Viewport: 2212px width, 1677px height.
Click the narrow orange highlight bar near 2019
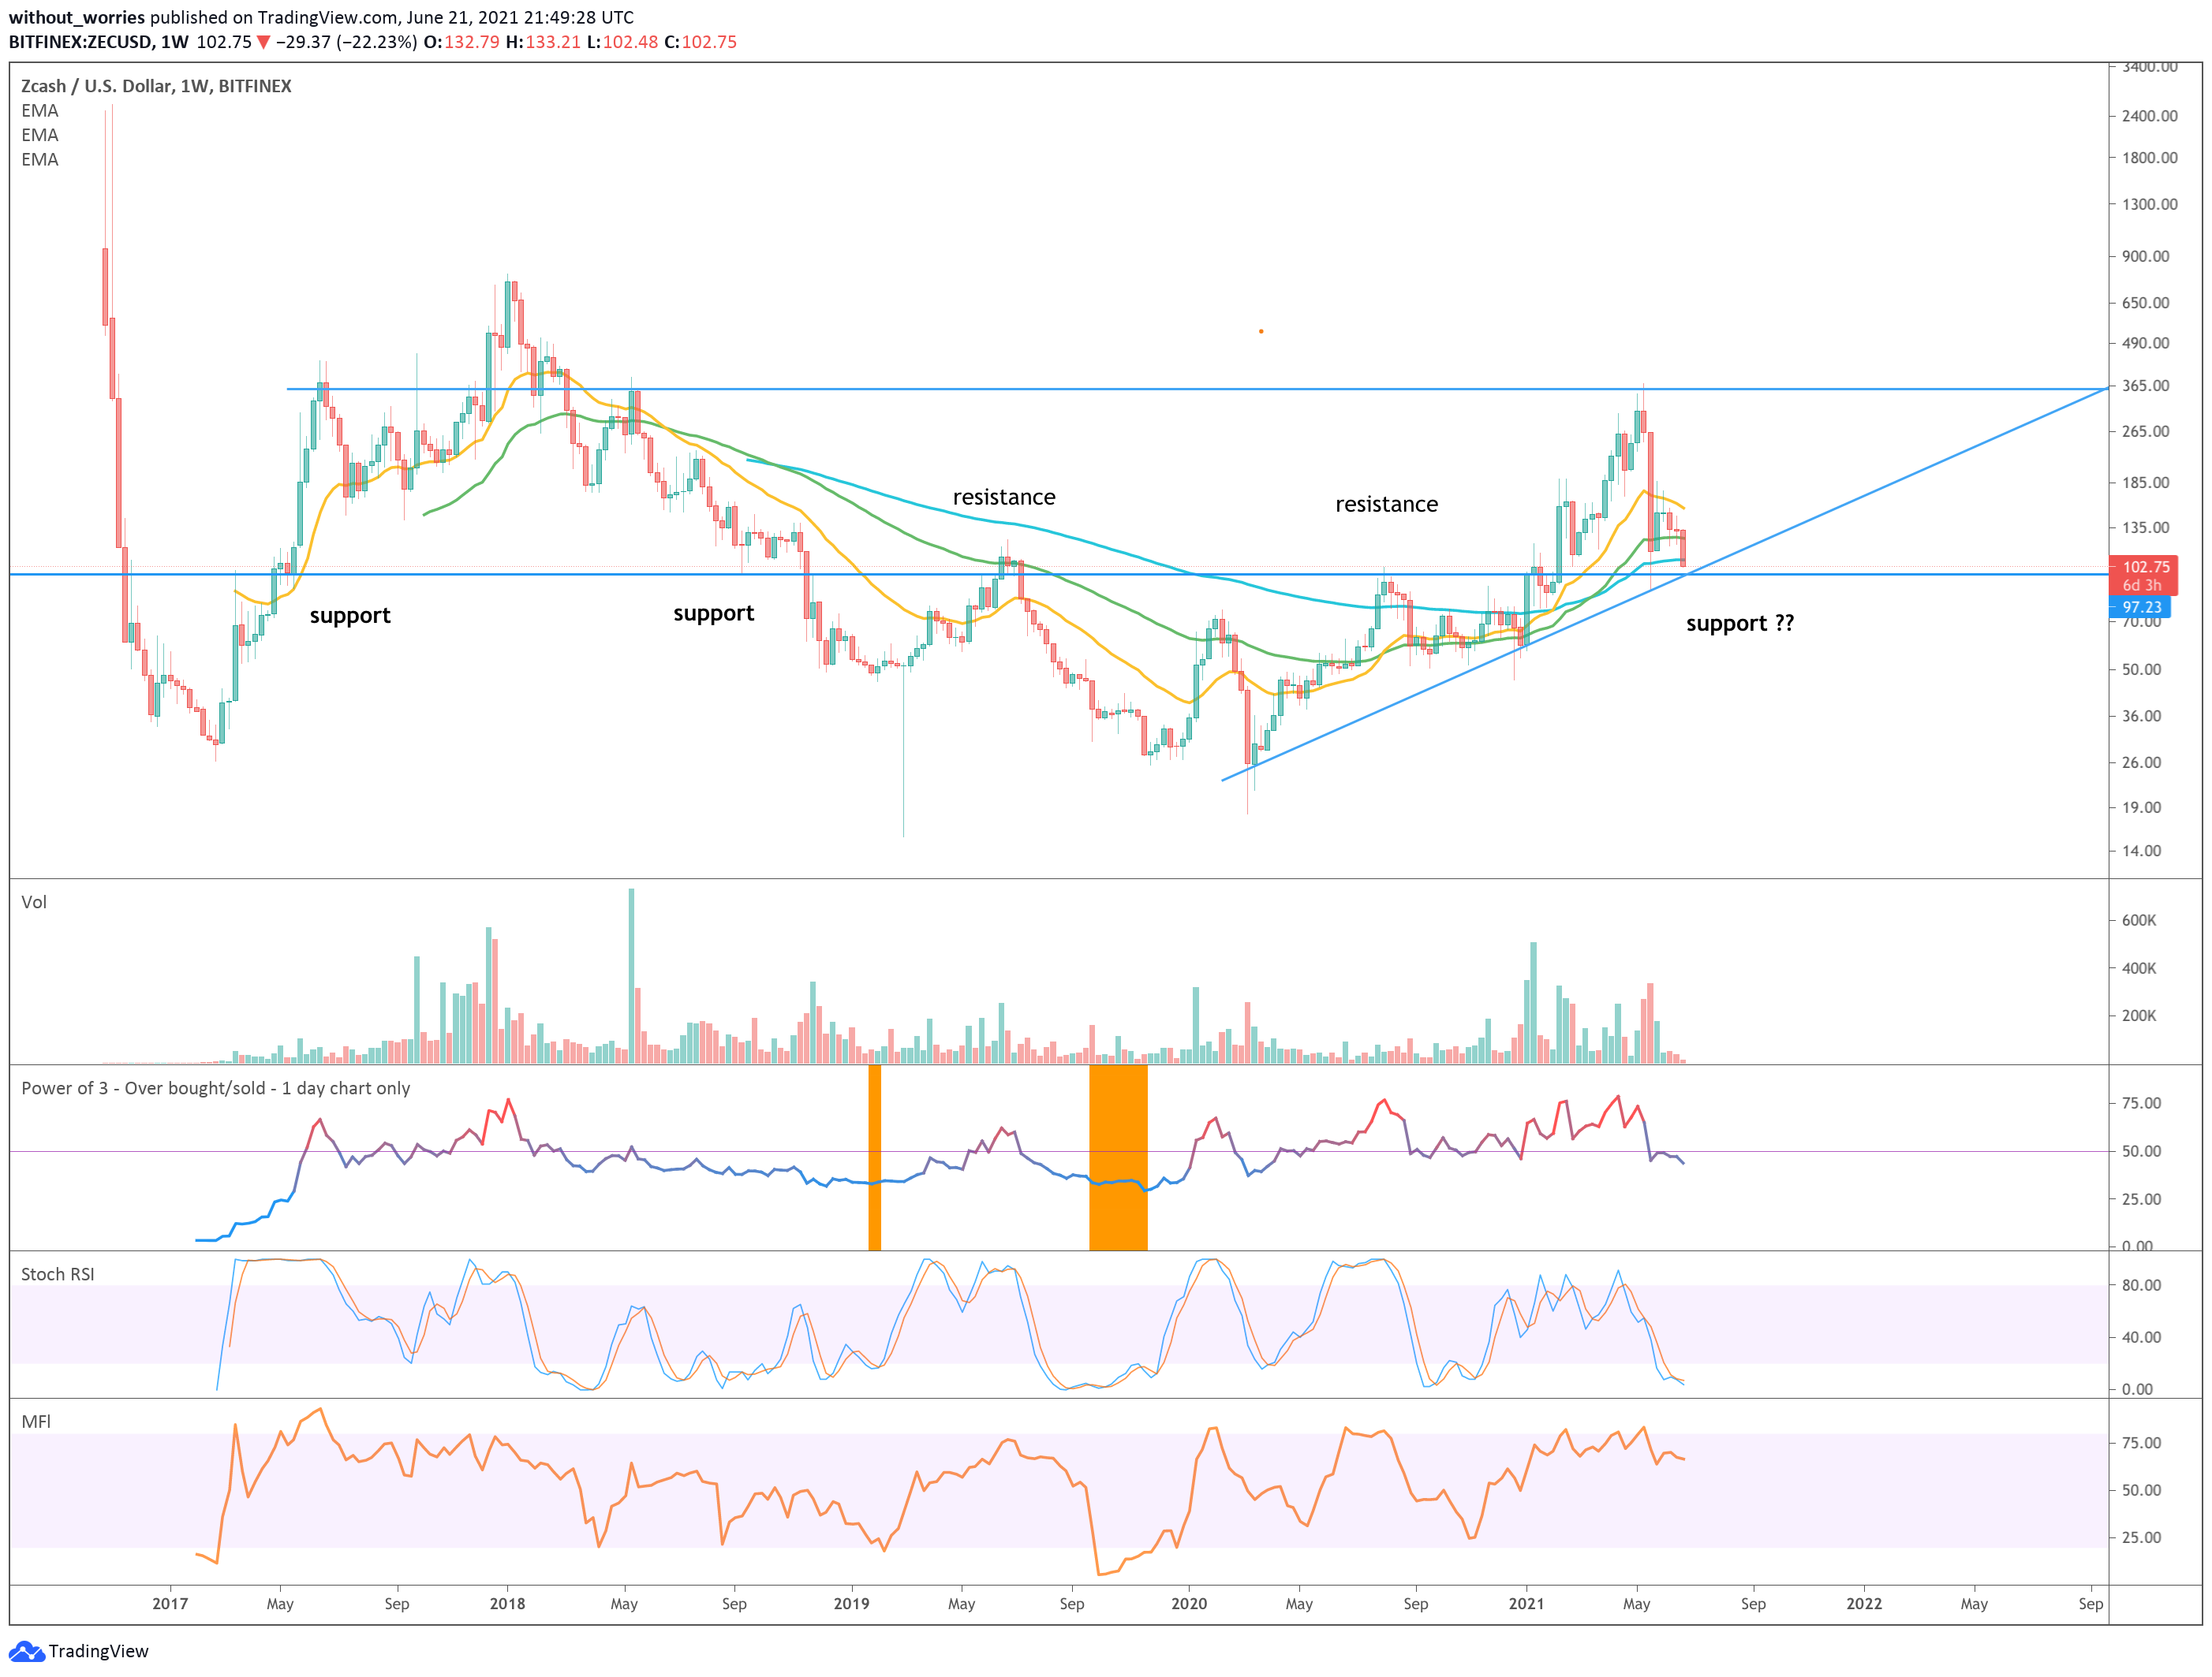click(x=875, y=1157)
